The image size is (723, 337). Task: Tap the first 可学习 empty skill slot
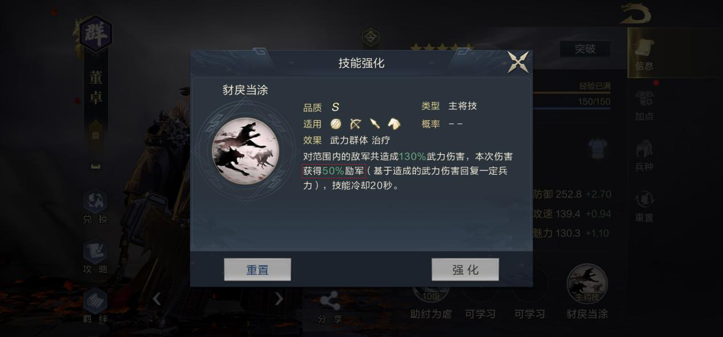coord(480,302)
